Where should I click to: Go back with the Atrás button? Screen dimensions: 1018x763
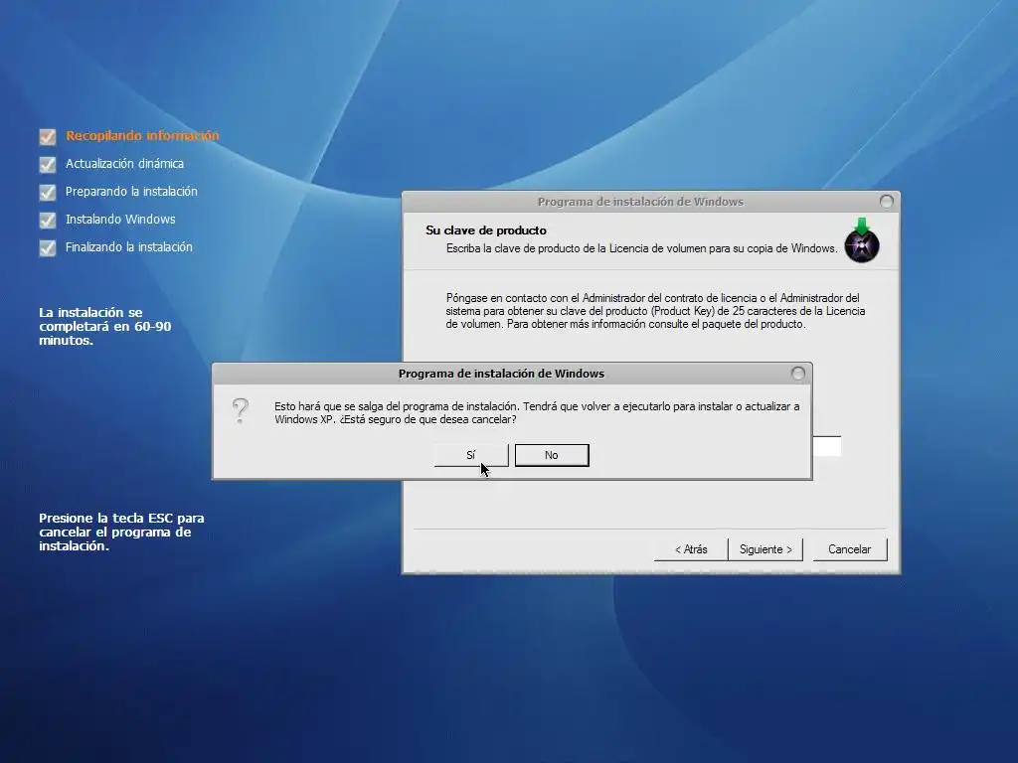coord(691,549)
